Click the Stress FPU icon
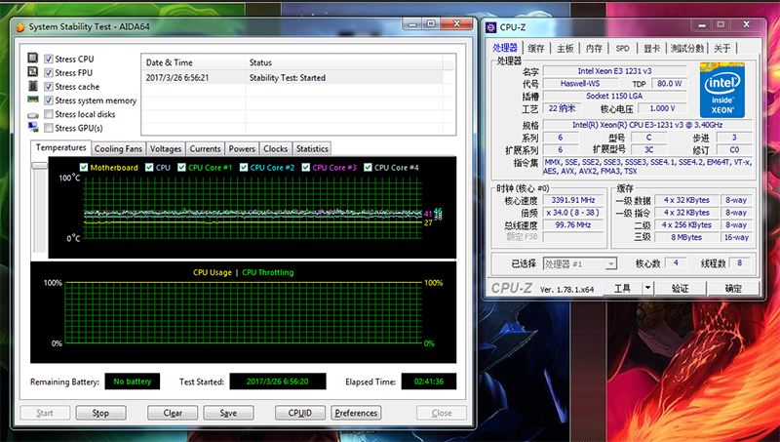This screenshot has height=442, width=780. point(33,72)
